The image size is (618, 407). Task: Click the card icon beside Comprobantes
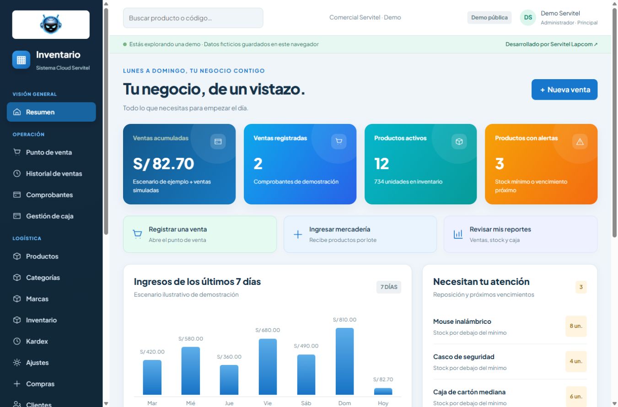point(17,195)
